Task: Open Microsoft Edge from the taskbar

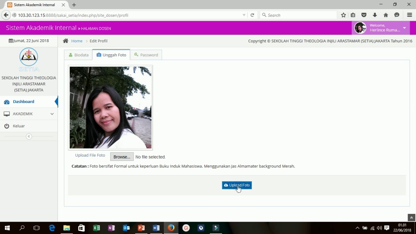Action: pyautogui.click(x=52, y=228)
